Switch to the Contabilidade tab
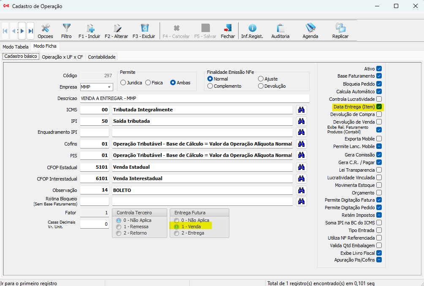 pyautogui.click(x=101, y=57)
